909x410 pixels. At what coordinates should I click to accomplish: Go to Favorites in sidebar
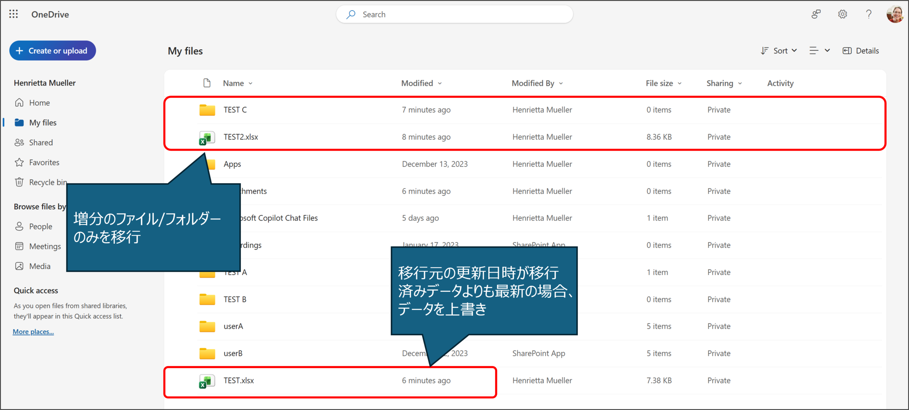click(44, 162)
